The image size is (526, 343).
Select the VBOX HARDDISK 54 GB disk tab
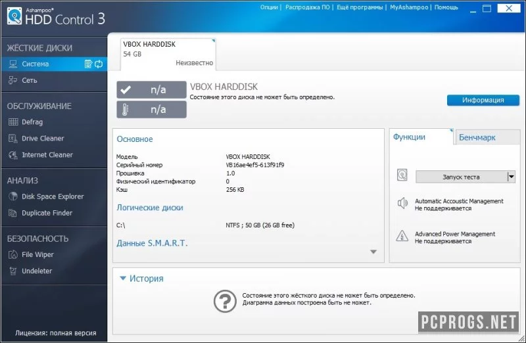pos(168,54)
